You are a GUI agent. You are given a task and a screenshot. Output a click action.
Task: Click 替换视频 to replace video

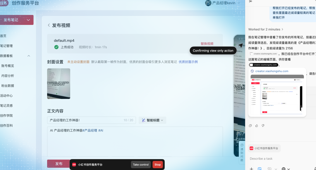click(207, 44)
